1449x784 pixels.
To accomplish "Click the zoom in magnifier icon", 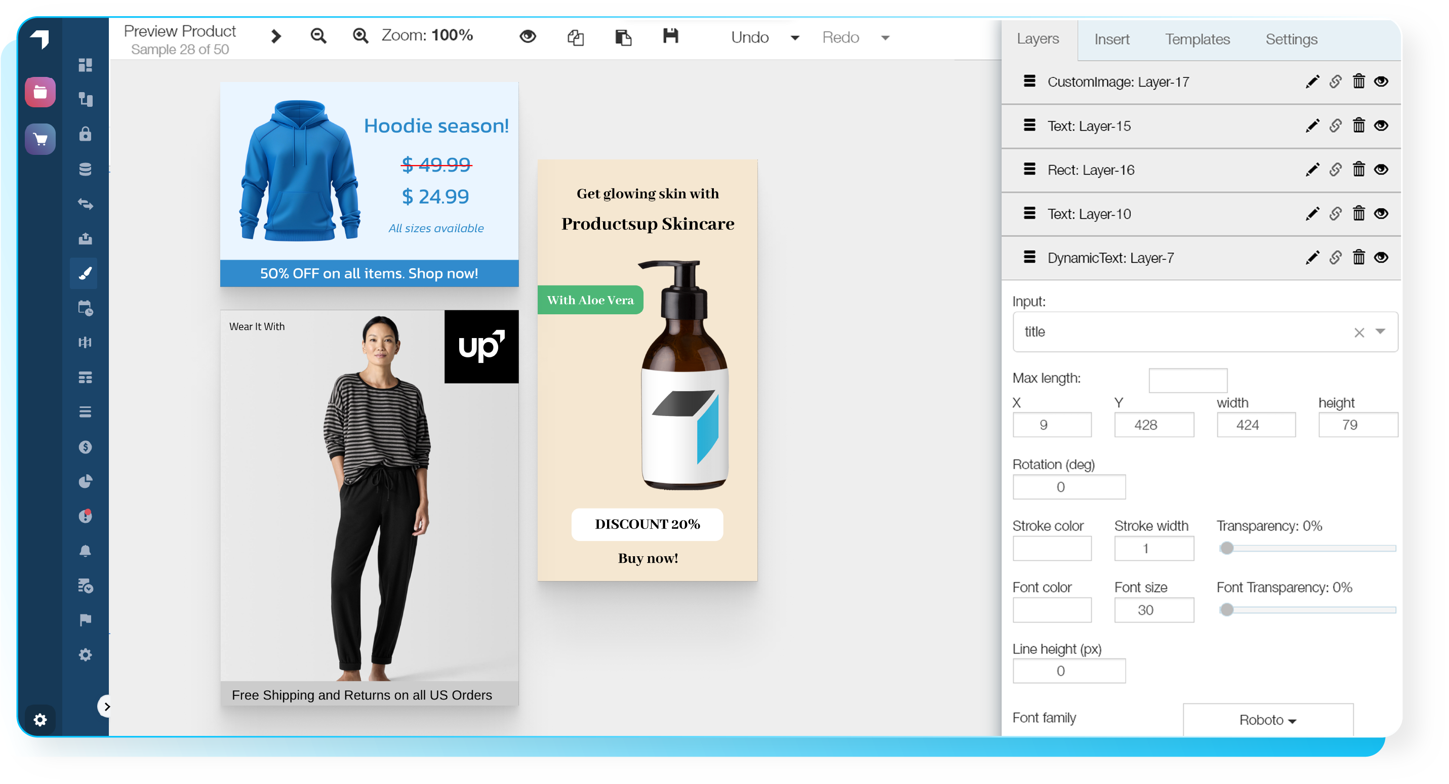I will (360, 36).
